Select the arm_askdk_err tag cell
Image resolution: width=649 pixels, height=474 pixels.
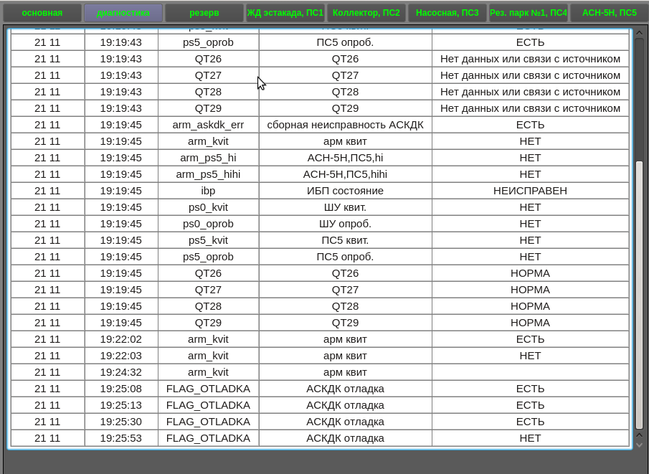point(208,125)
